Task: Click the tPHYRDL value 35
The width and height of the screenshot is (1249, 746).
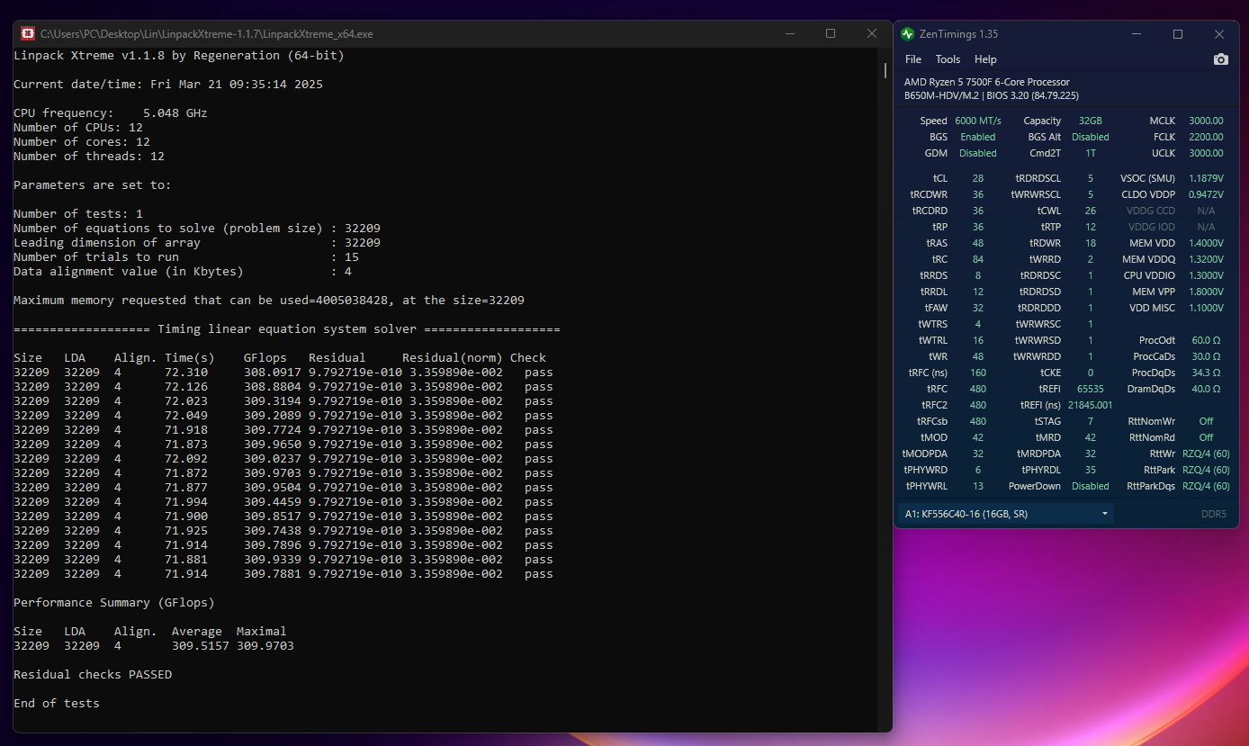Action: 1090,470
